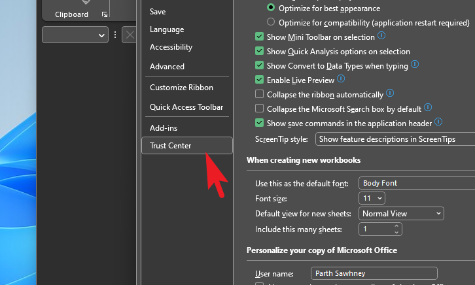Increase the Include this many sheets value
The image size is (475, 285).
click(x=396, y=226)
